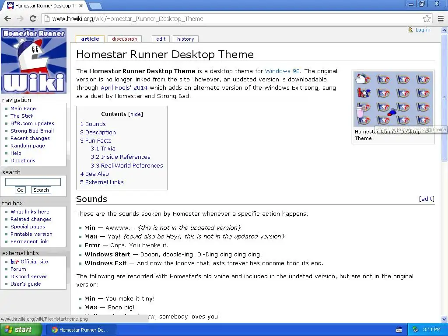This screenshot has width=448, height=336.
Task: Open Help navigation link
Action: (16, 153)
